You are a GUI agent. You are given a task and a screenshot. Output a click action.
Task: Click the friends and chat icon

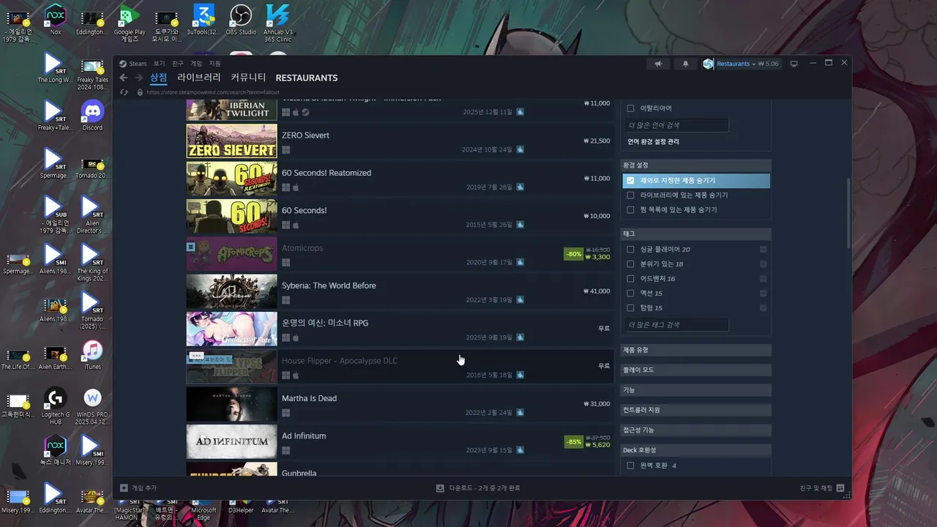[x=840, y=487]
